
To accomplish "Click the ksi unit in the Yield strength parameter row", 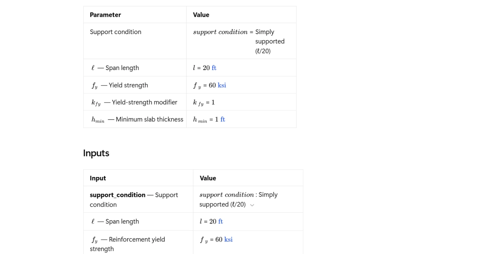I will coord(222,85).
